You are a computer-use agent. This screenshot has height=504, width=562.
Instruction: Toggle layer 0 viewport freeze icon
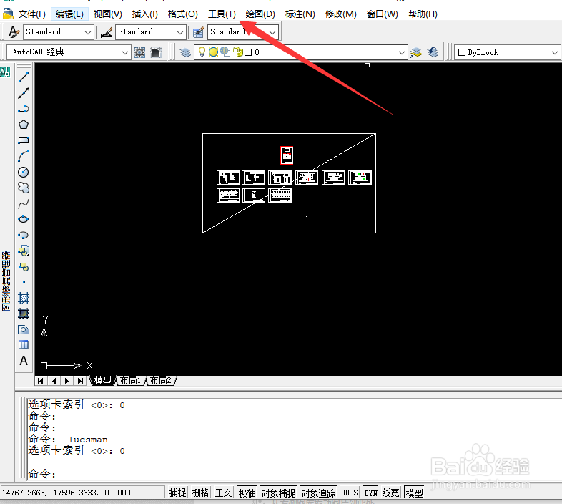tap(225, 52)
